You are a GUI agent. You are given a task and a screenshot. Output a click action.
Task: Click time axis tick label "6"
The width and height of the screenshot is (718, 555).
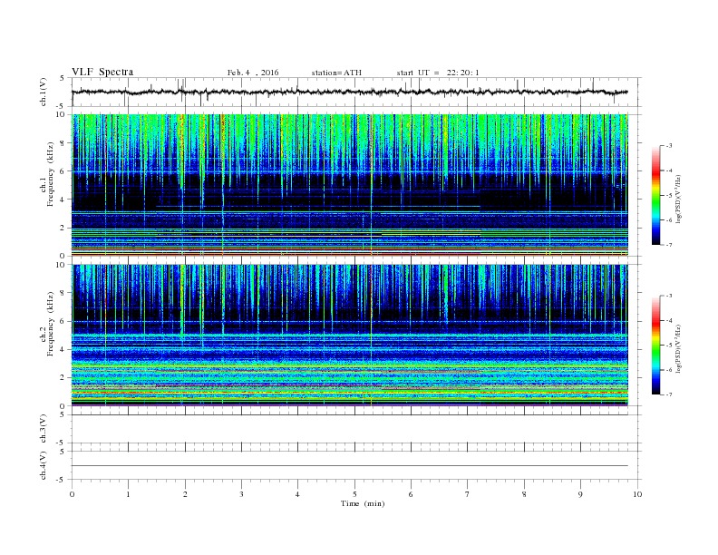[x=411, y=494]
